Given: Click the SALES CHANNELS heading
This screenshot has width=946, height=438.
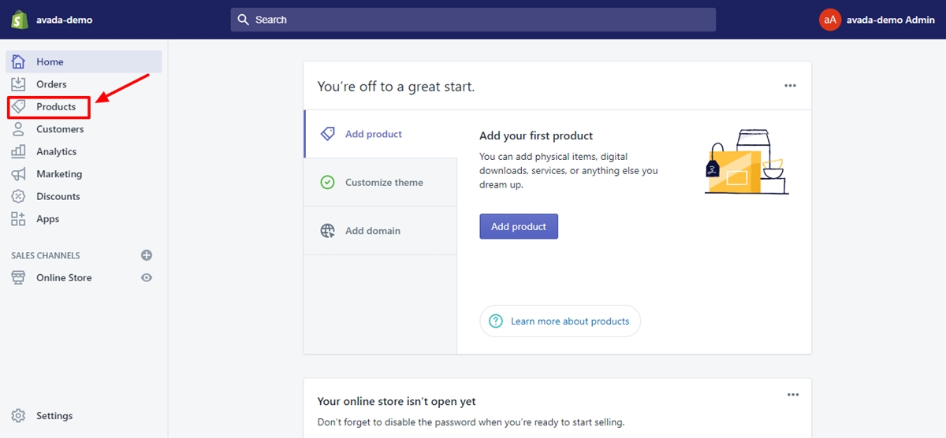Looking at the screenshot, I should (x=46, y=255).
